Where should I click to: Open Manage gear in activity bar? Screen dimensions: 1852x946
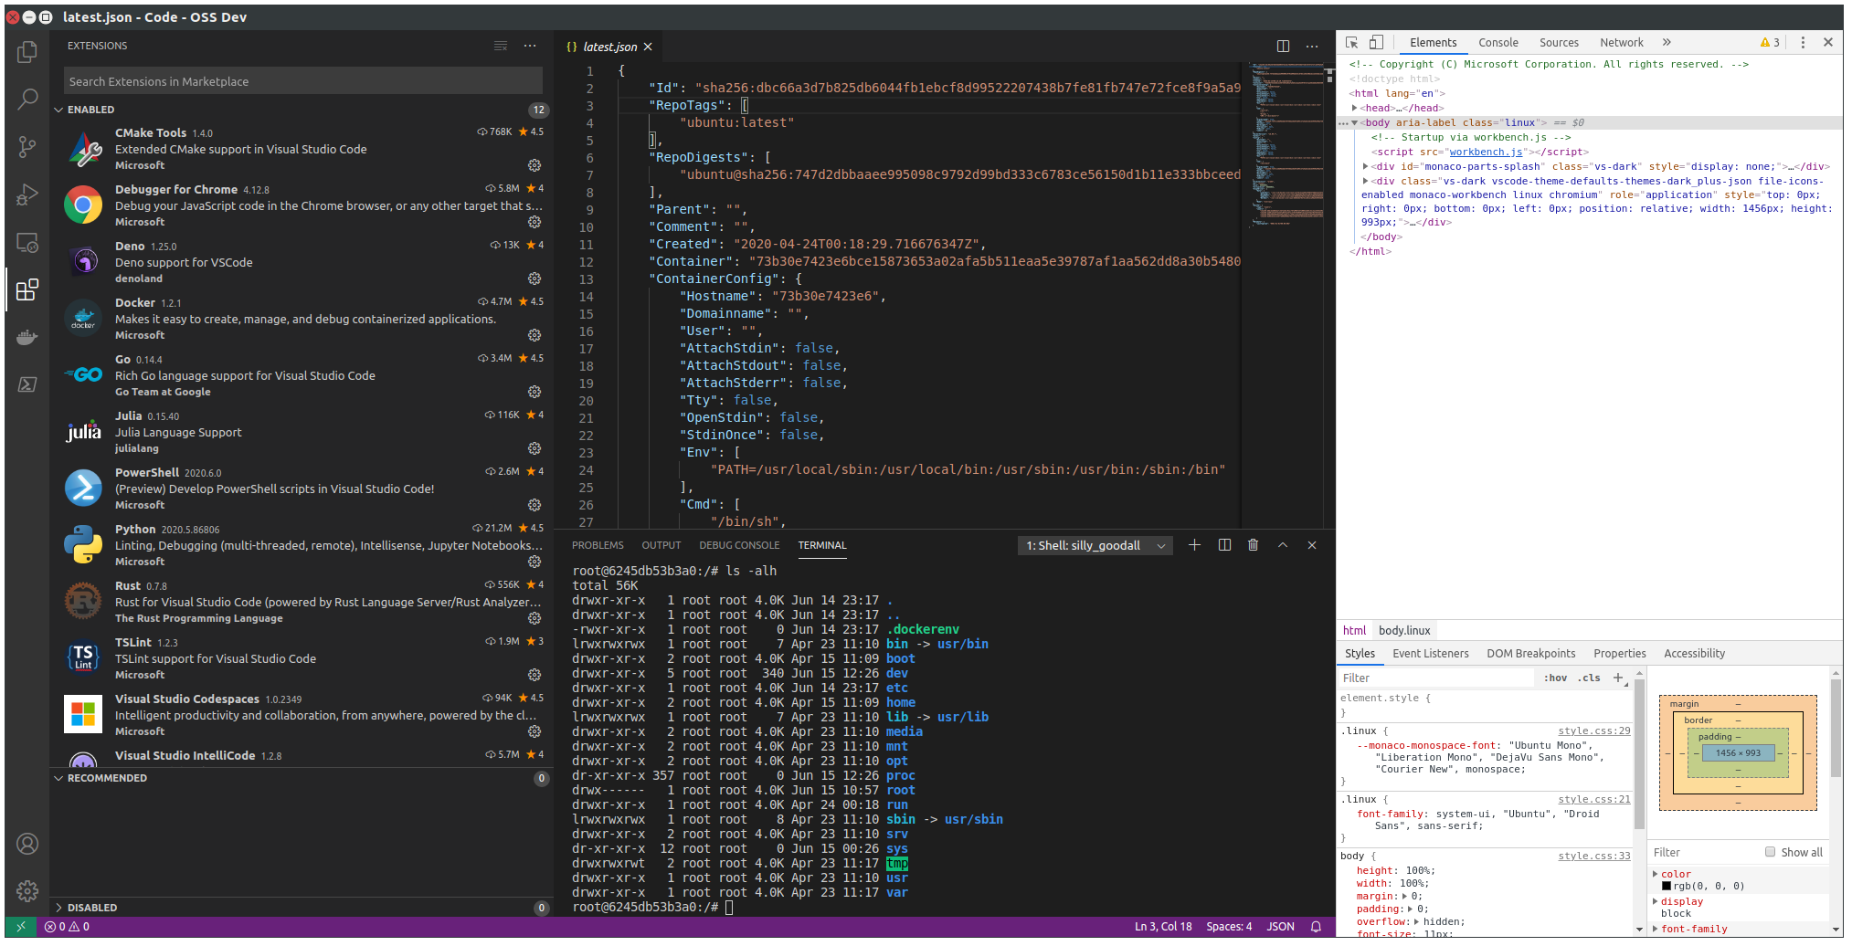[x=27, y=891]
